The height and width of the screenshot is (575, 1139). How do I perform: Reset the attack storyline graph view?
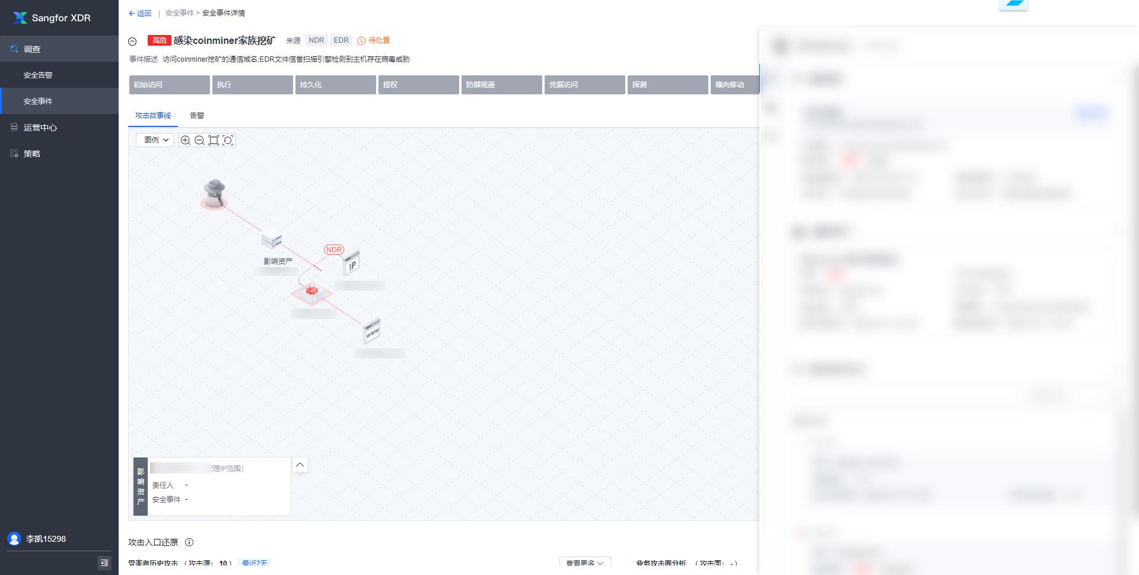228,140
